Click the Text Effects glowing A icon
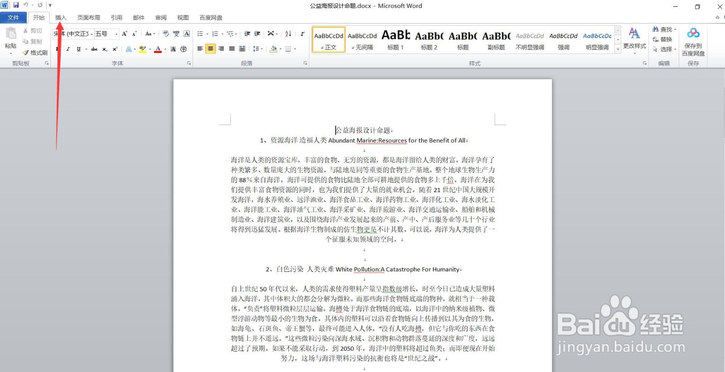The height and width of the screenshot is (372, 725). coord(129,49)
